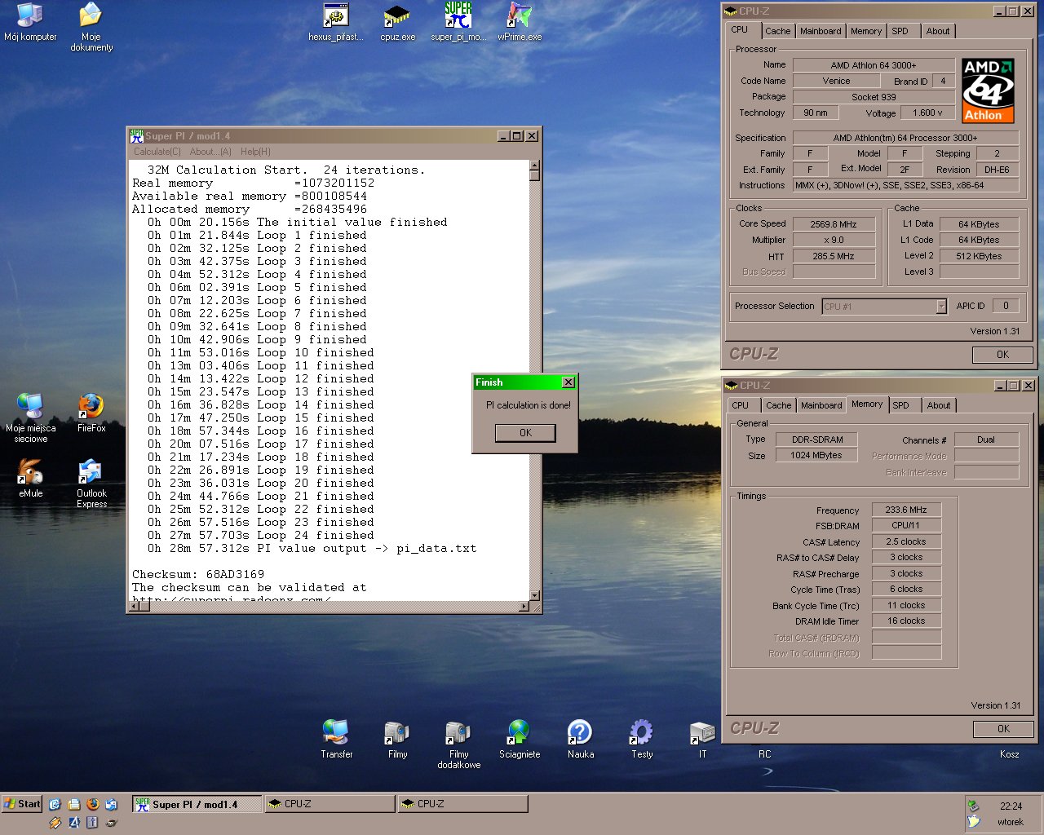Click OK in the bottom CPU-Z Memory window
Image resolution: width=1044 pixels, height=835 pixels.
[1003, 729]
